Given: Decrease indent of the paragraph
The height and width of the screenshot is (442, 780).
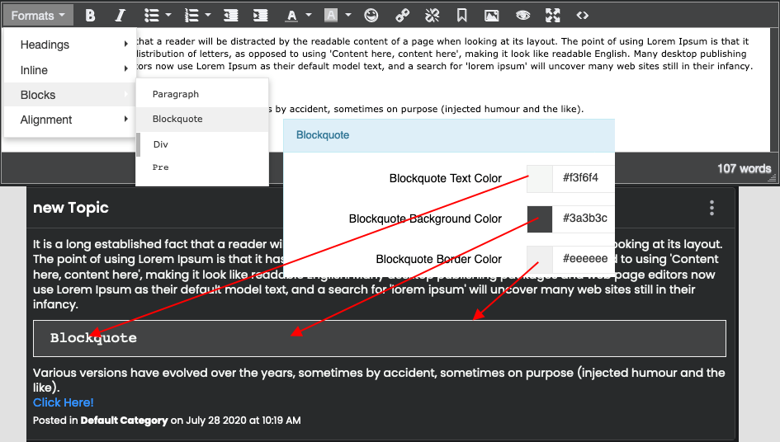Looking at the screenshot, I should pos(230,16).
